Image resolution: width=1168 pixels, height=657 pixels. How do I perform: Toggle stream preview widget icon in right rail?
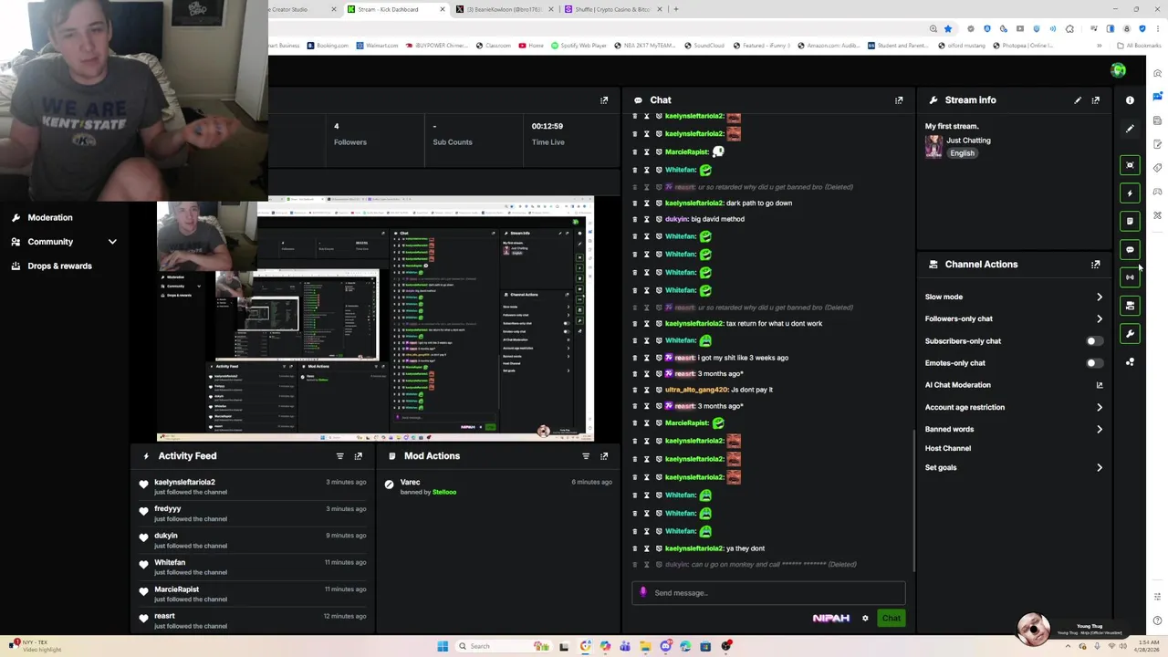tap(1130, 165)
